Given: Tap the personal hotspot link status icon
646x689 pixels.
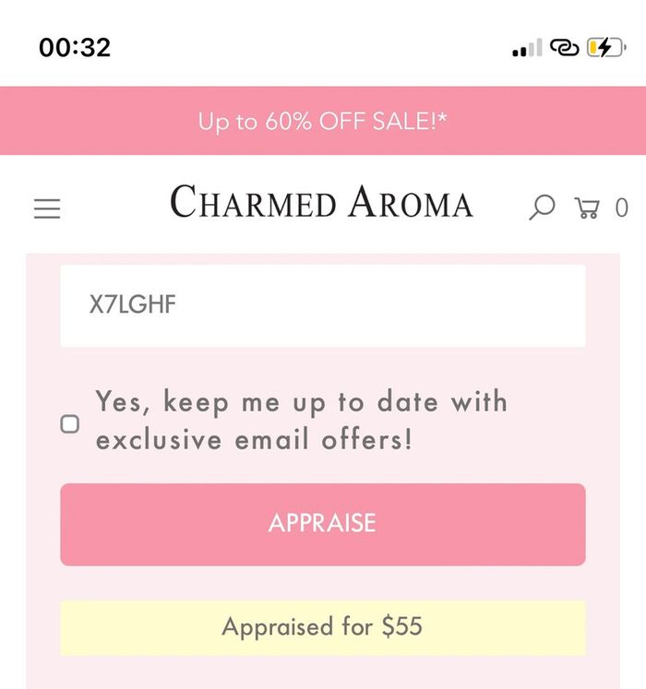Looking at the screenshot, I should pos(564,47).
